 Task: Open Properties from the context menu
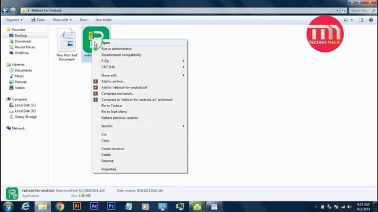coord(139,169)
